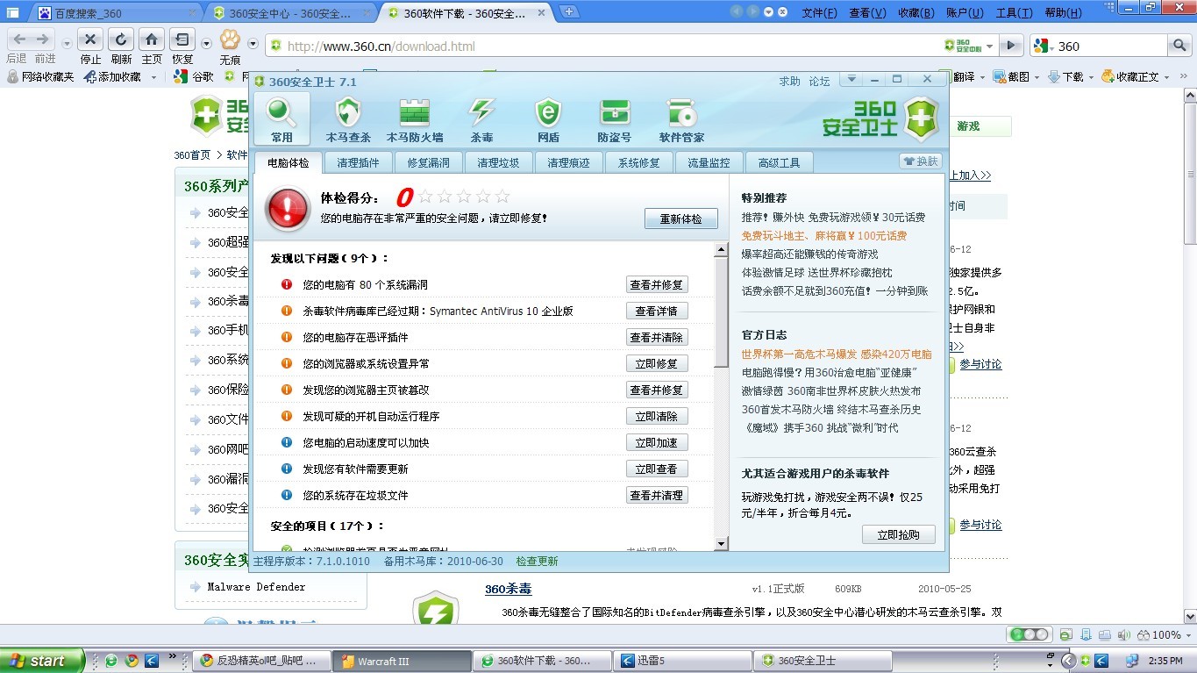Screen dimensions: 1197x673
Task: Open the 网盾 web shield section
Action: tap(548, 118)
